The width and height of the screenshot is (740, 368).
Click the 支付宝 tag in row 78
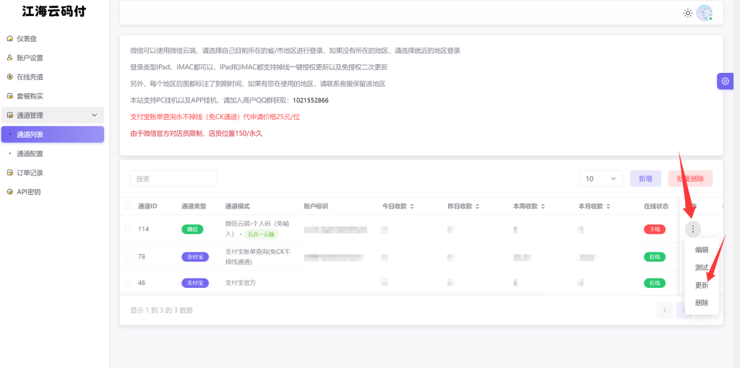[195, 257]
